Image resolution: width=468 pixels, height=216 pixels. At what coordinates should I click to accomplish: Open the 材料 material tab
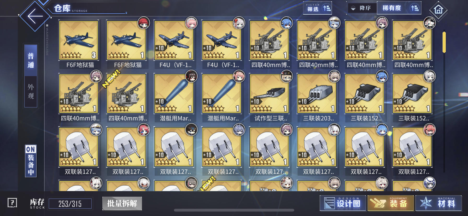[x=439, y=203]
